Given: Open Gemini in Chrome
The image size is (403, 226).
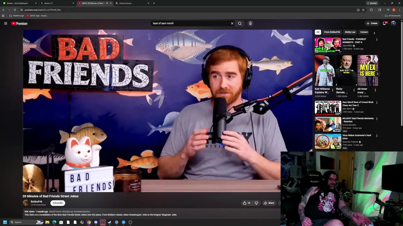Looking at the screenshot, I should point(372,3).
